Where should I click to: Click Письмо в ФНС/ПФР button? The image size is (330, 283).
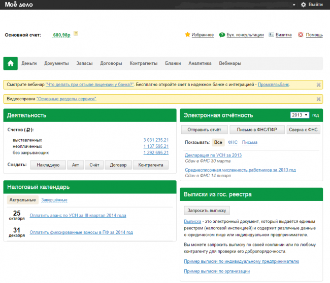(x=257, y=130)
